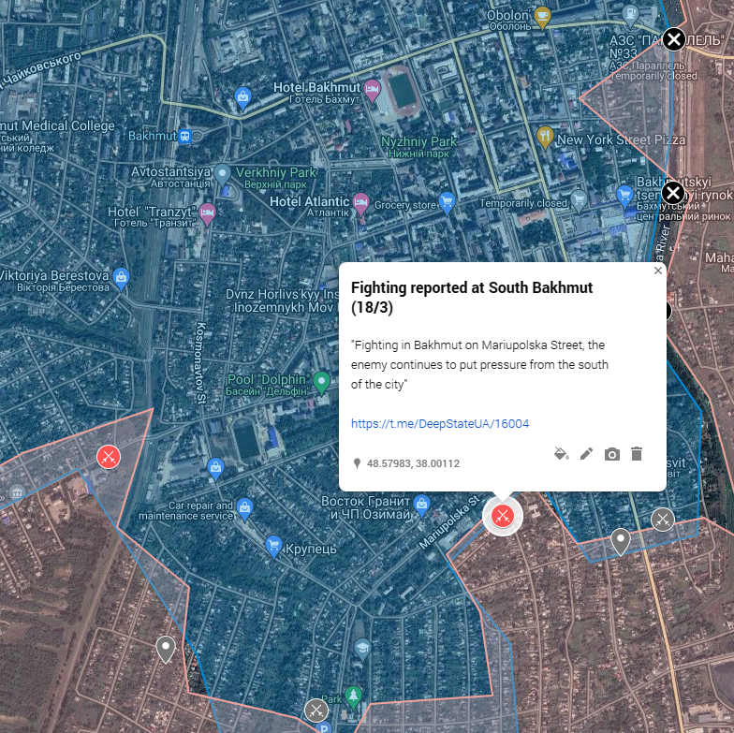The width and height of the screenshot is (734, 733).
Task: Click the Hotel Bakhmut map pin
Action: click(x=373, y=91)
